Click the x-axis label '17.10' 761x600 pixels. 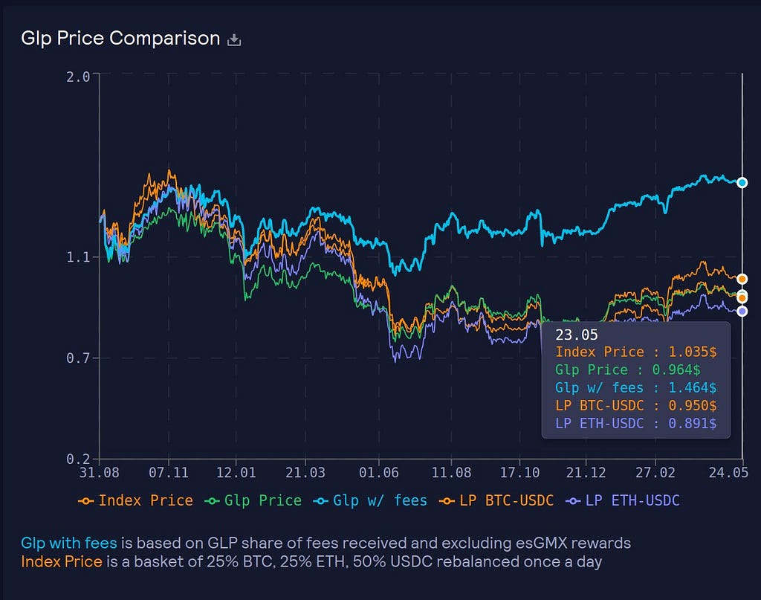pyautogui.click(x=519, y=472)
